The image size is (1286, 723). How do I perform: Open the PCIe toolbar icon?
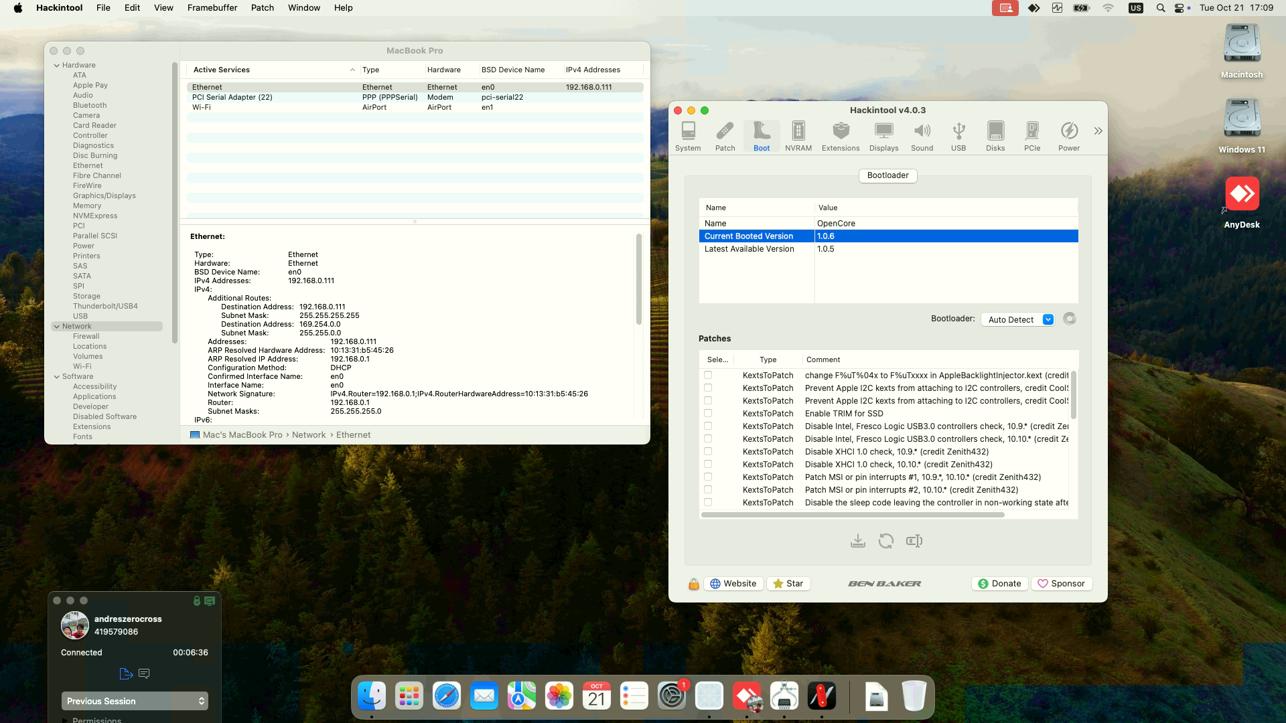click(1032, 137)
